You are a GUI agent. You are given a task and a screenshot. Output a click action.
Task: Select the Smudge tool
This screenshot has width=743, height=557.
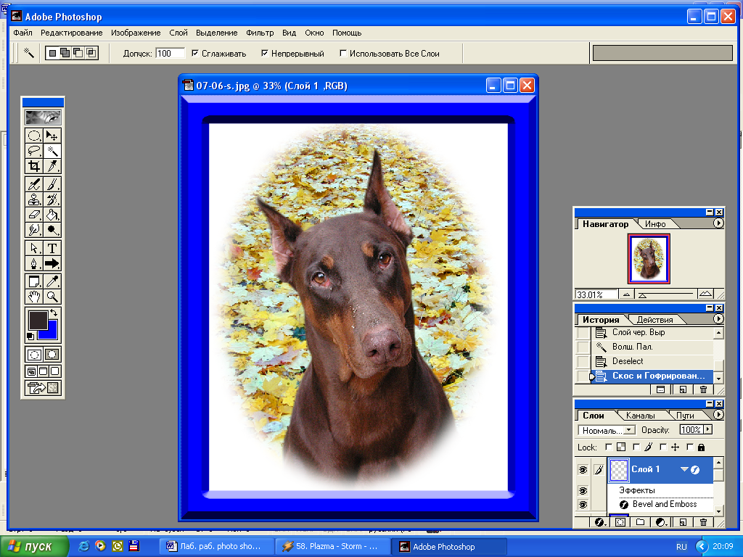click(x=34, y=230)
